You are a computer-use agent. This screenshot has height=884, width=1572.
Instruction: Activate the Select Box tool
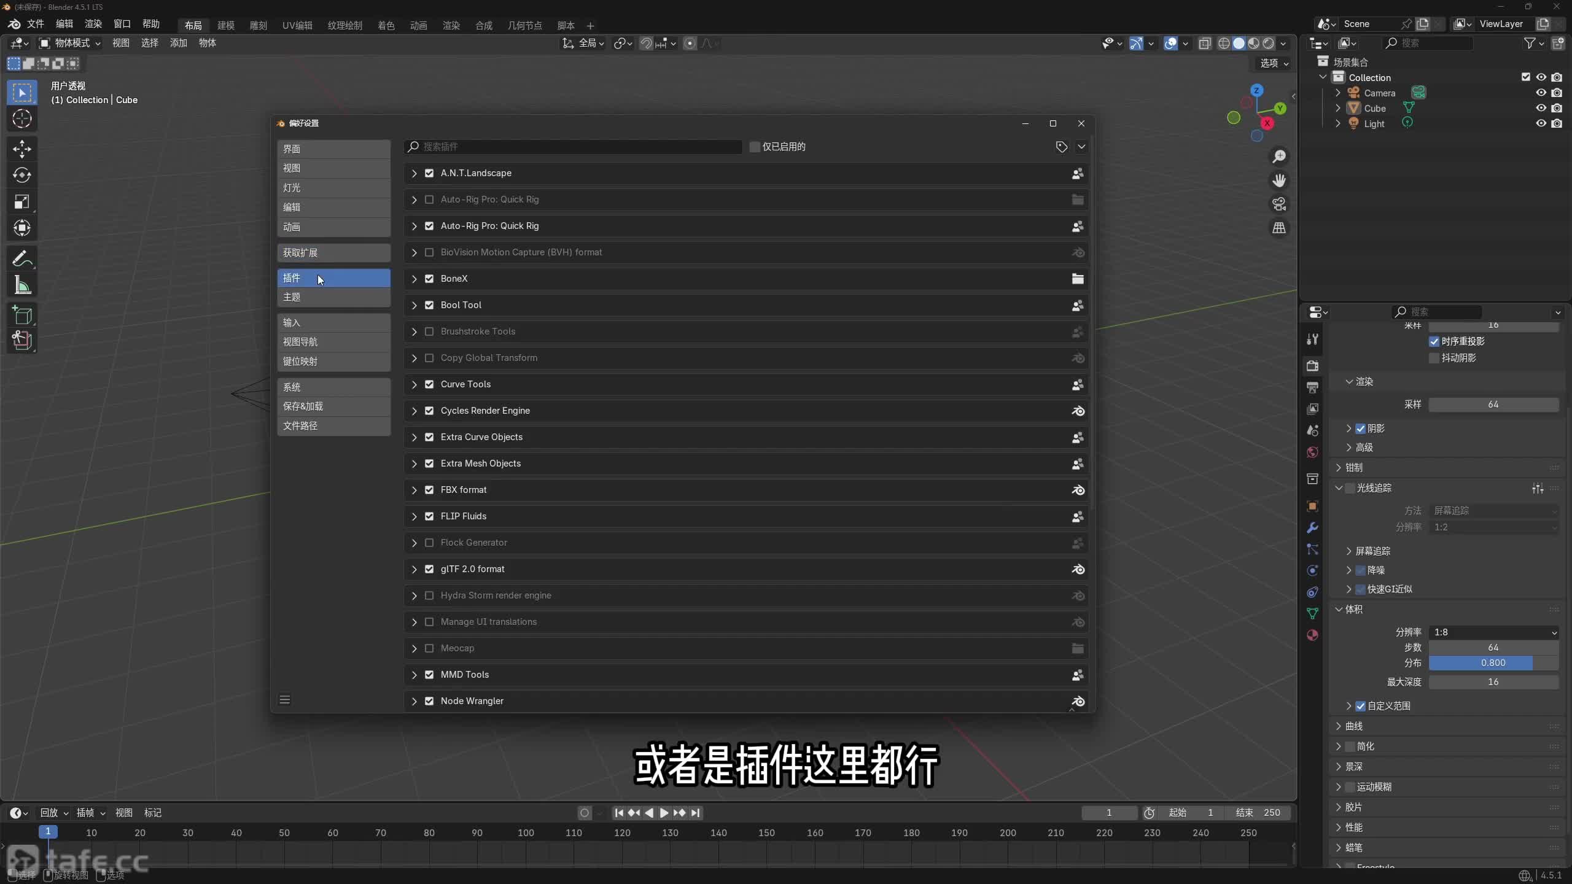coord(22,93)
